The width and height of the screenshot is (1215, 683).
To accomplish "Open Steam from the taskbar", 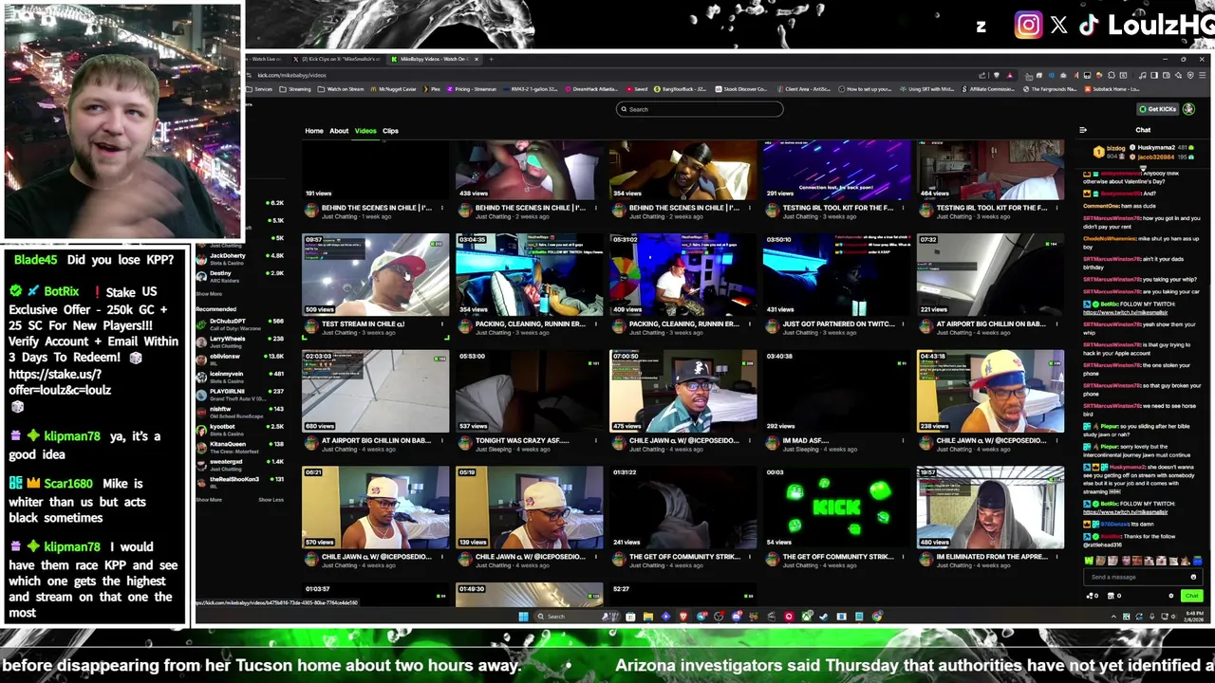I will tap(823, 617).
